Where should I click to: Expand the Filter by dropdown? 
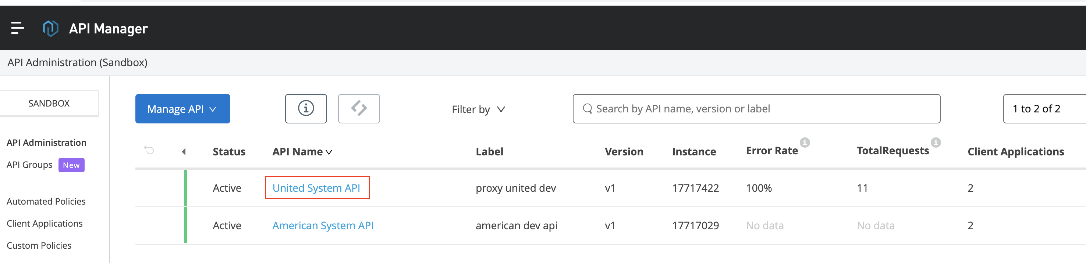478,109
